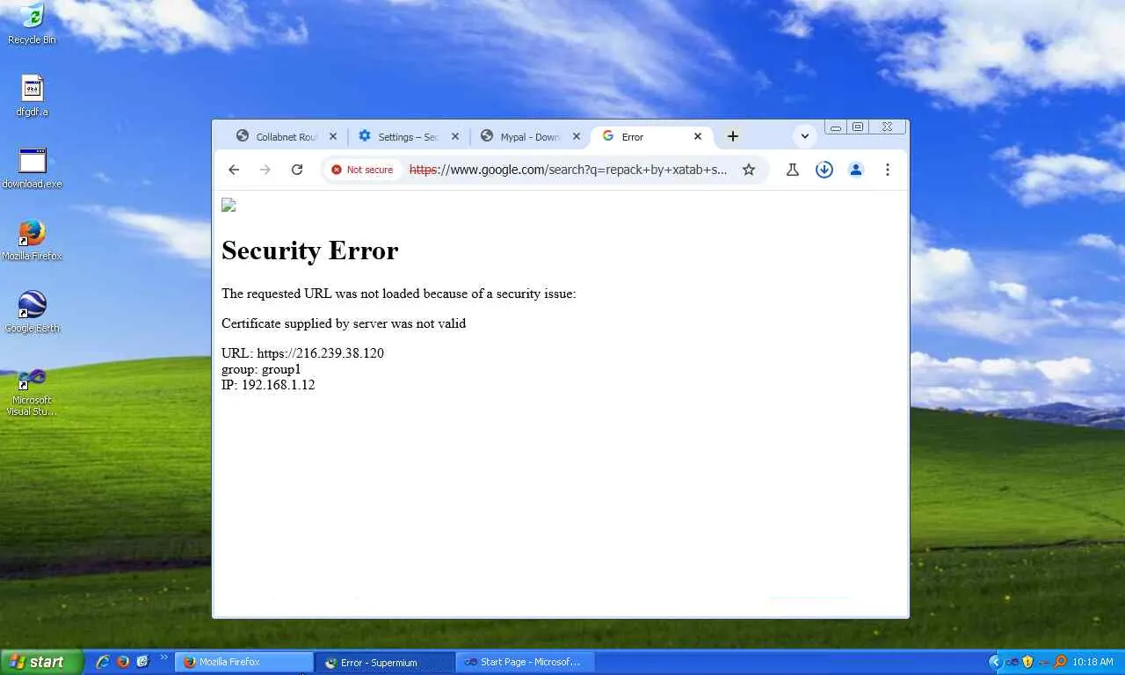Screen dimensions: 1125x675
Task: Click the 'group: group1' line
Action: pos(261,369)
